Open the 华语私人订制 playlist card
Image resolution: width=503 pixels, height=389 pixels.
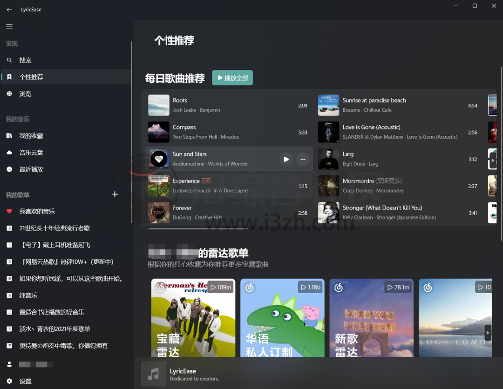pyautogui.click(x=282, y=317)
